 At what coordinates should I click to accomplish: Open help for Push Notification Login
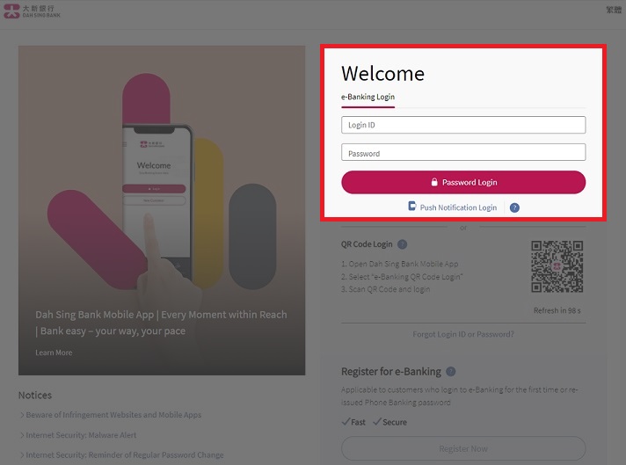pyautogui.click(x=514, y=207)
